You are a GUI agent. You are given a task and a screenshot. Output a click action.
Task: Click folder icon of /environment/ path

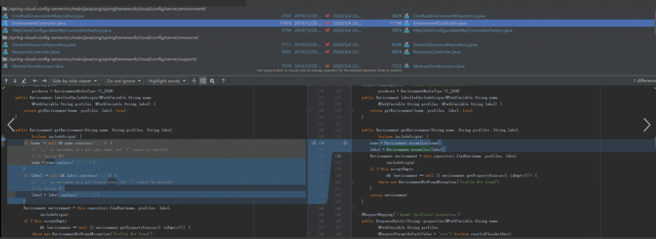pyautogui.click(x=5, y=9)
